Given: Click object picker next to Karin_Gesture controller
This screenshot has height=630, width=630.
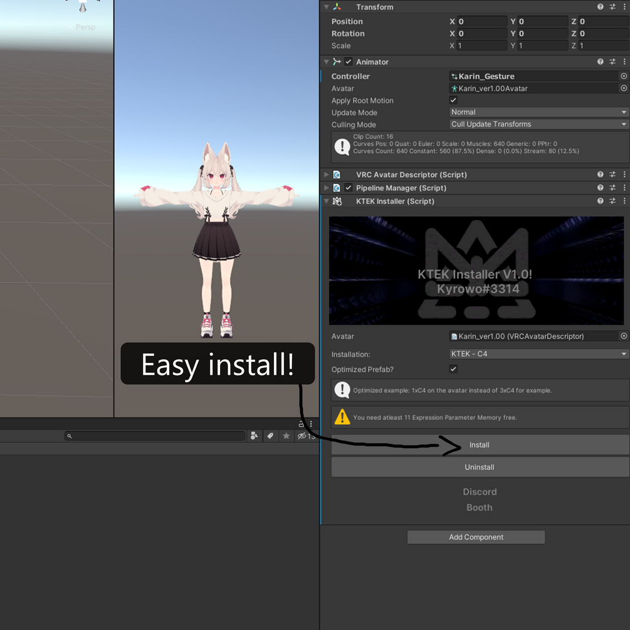Looking at the screenshot, I should [x=624, y=76].
